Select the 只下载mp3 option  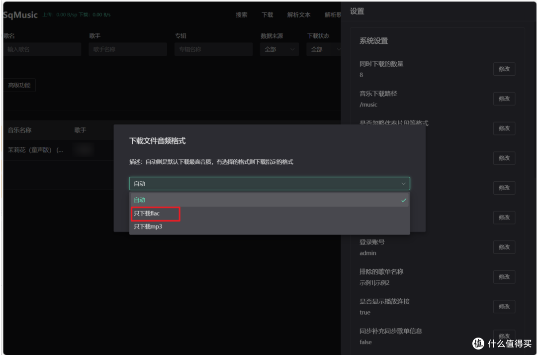tap(269, 227)
